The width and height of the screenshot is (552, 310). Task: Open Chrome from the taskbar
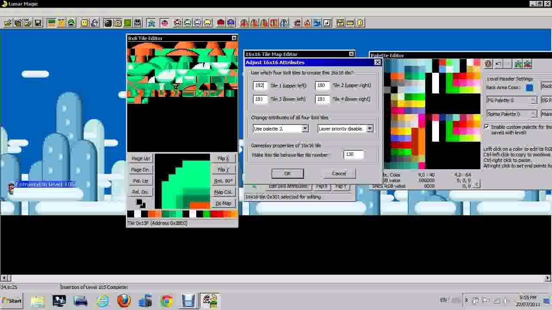click(167, 301)
